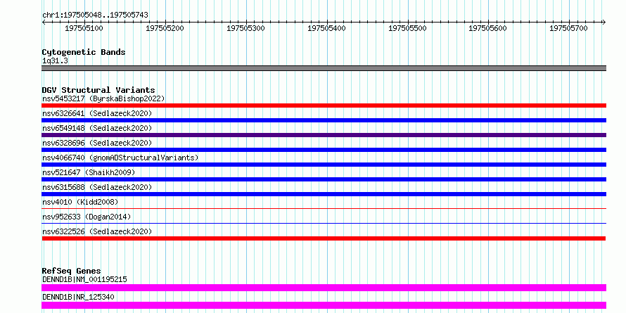The width and height of the screenshot is (626, 313).
Task: Click the chr1:197505048..197505743 region label
Action: (95, 15)
